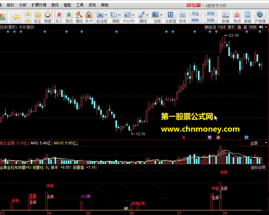The image size is (269, 215).
Task: Click the 日线(复权) period label
Action: (9, 27)
